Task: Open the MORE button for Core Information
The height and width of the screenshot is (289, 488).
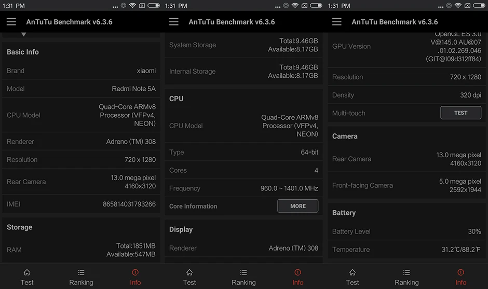Action: pyautogui.click(x=298, y=206)
